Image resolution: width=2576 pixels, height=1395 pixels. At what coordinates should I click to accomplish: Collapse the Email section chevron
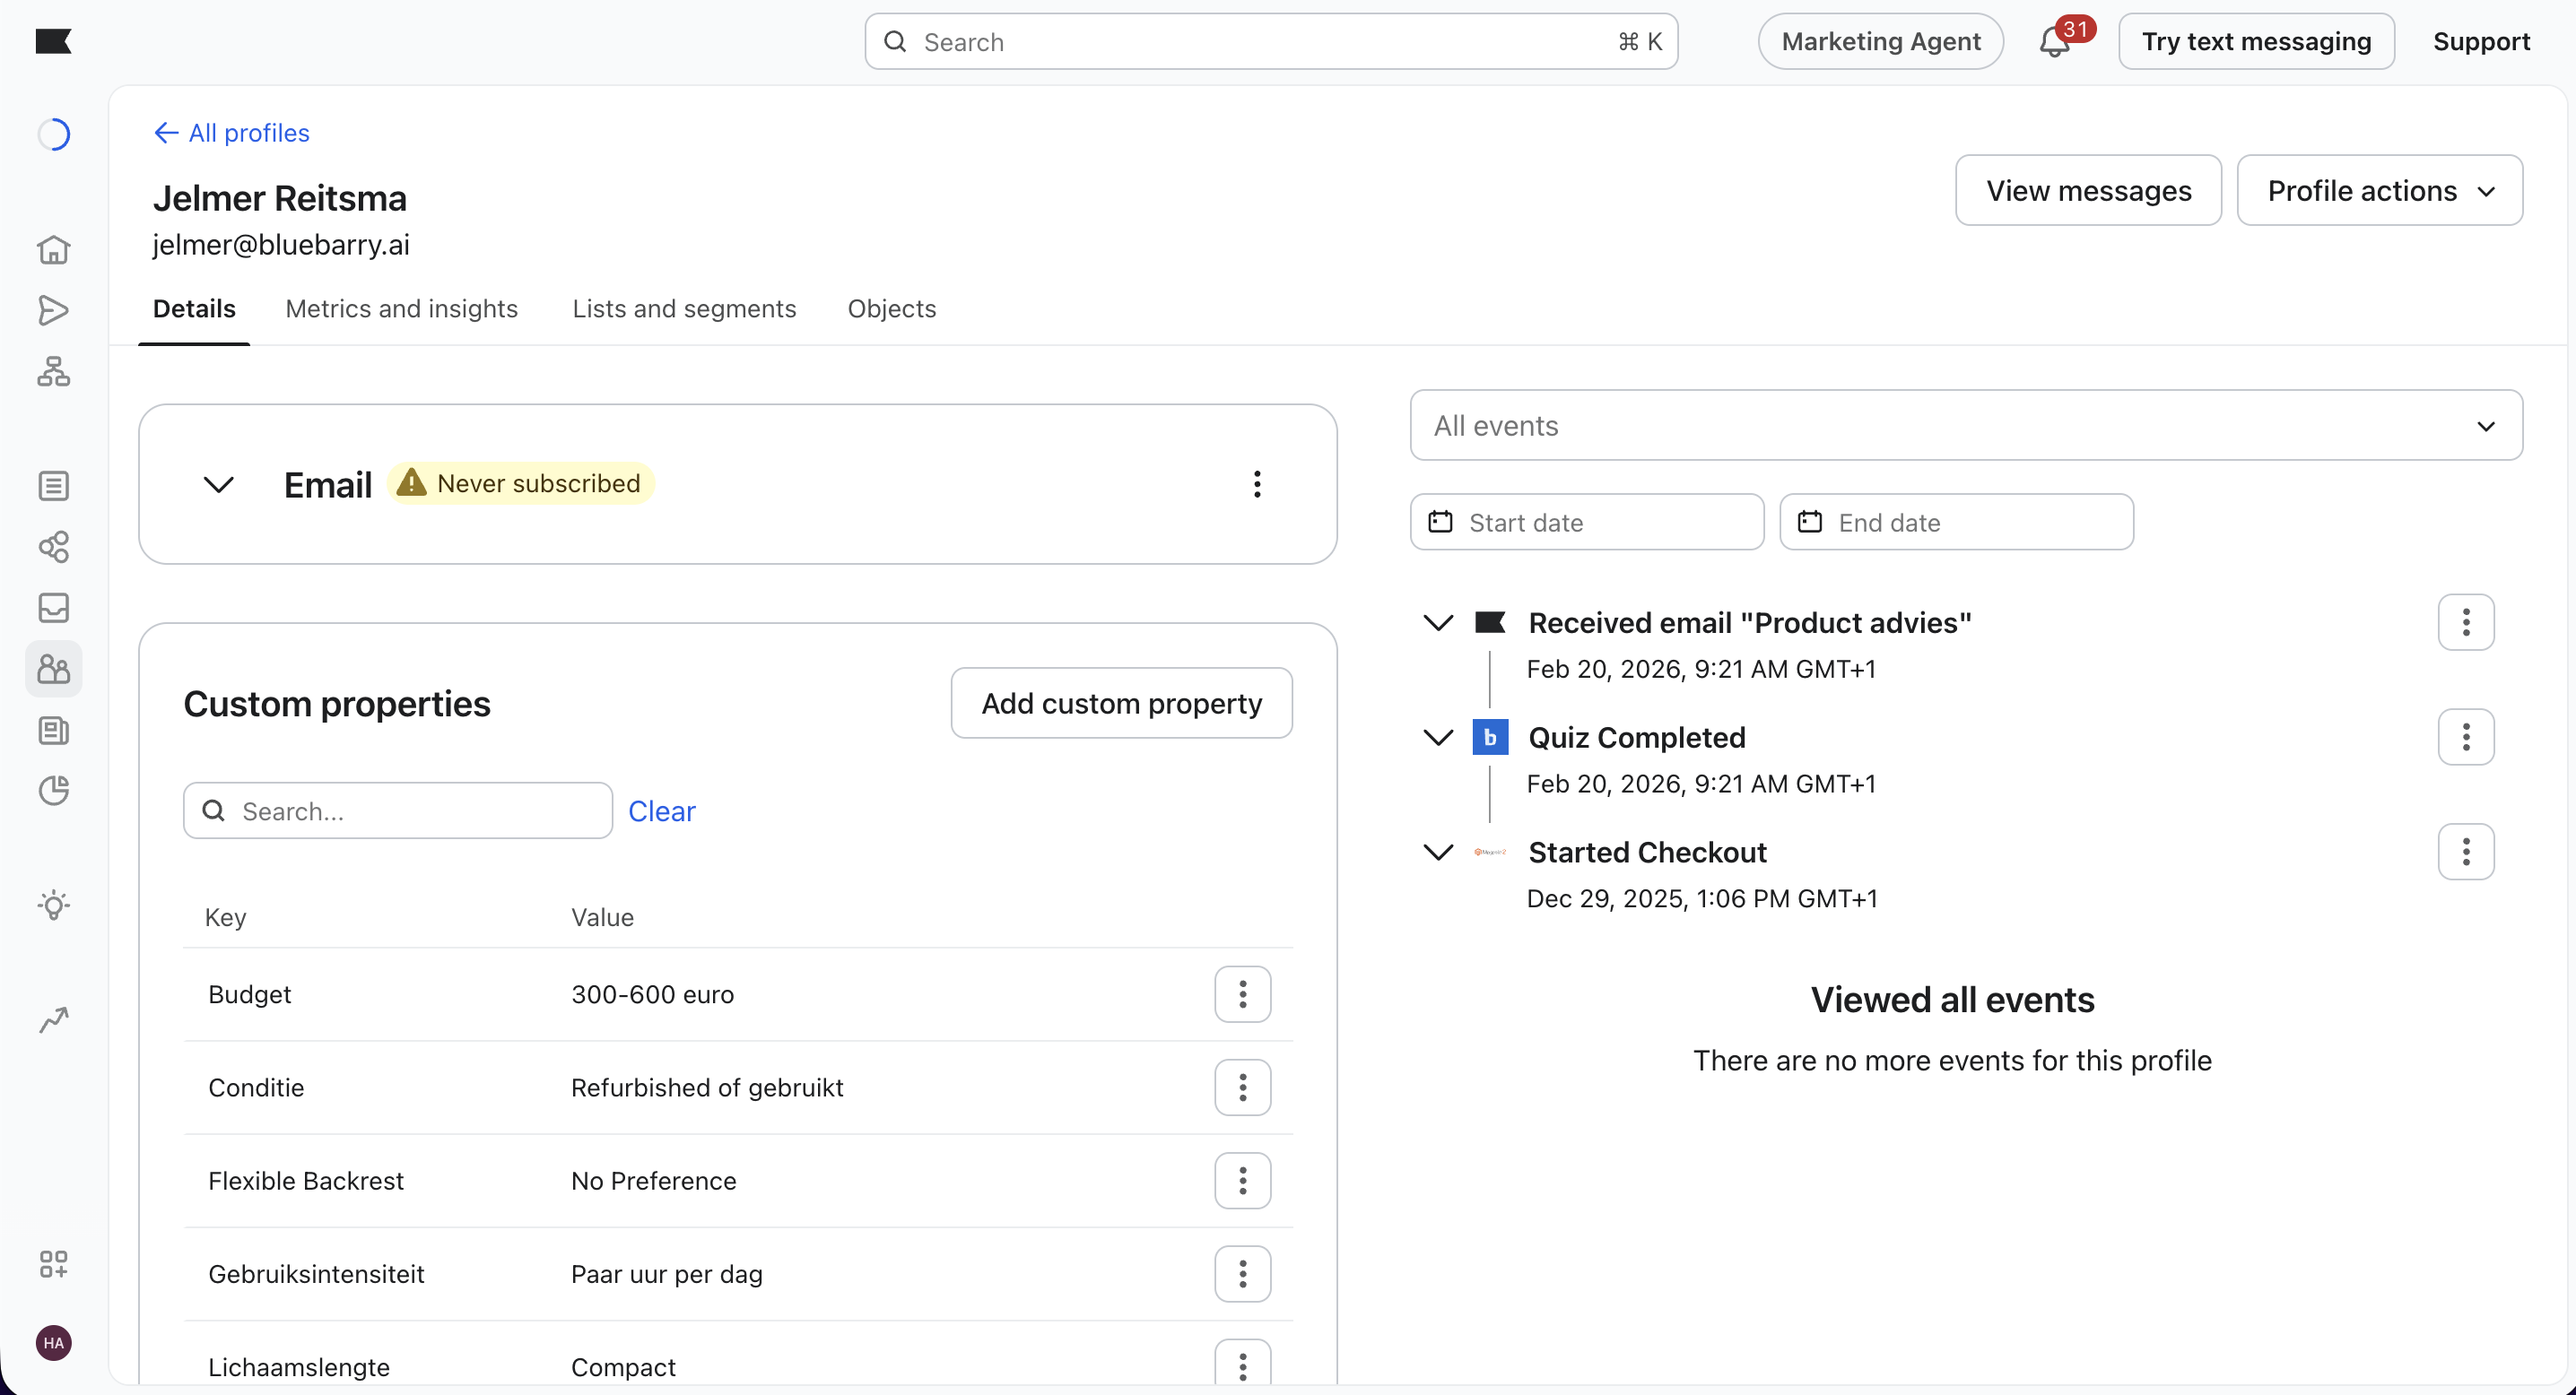coord(218,485)
